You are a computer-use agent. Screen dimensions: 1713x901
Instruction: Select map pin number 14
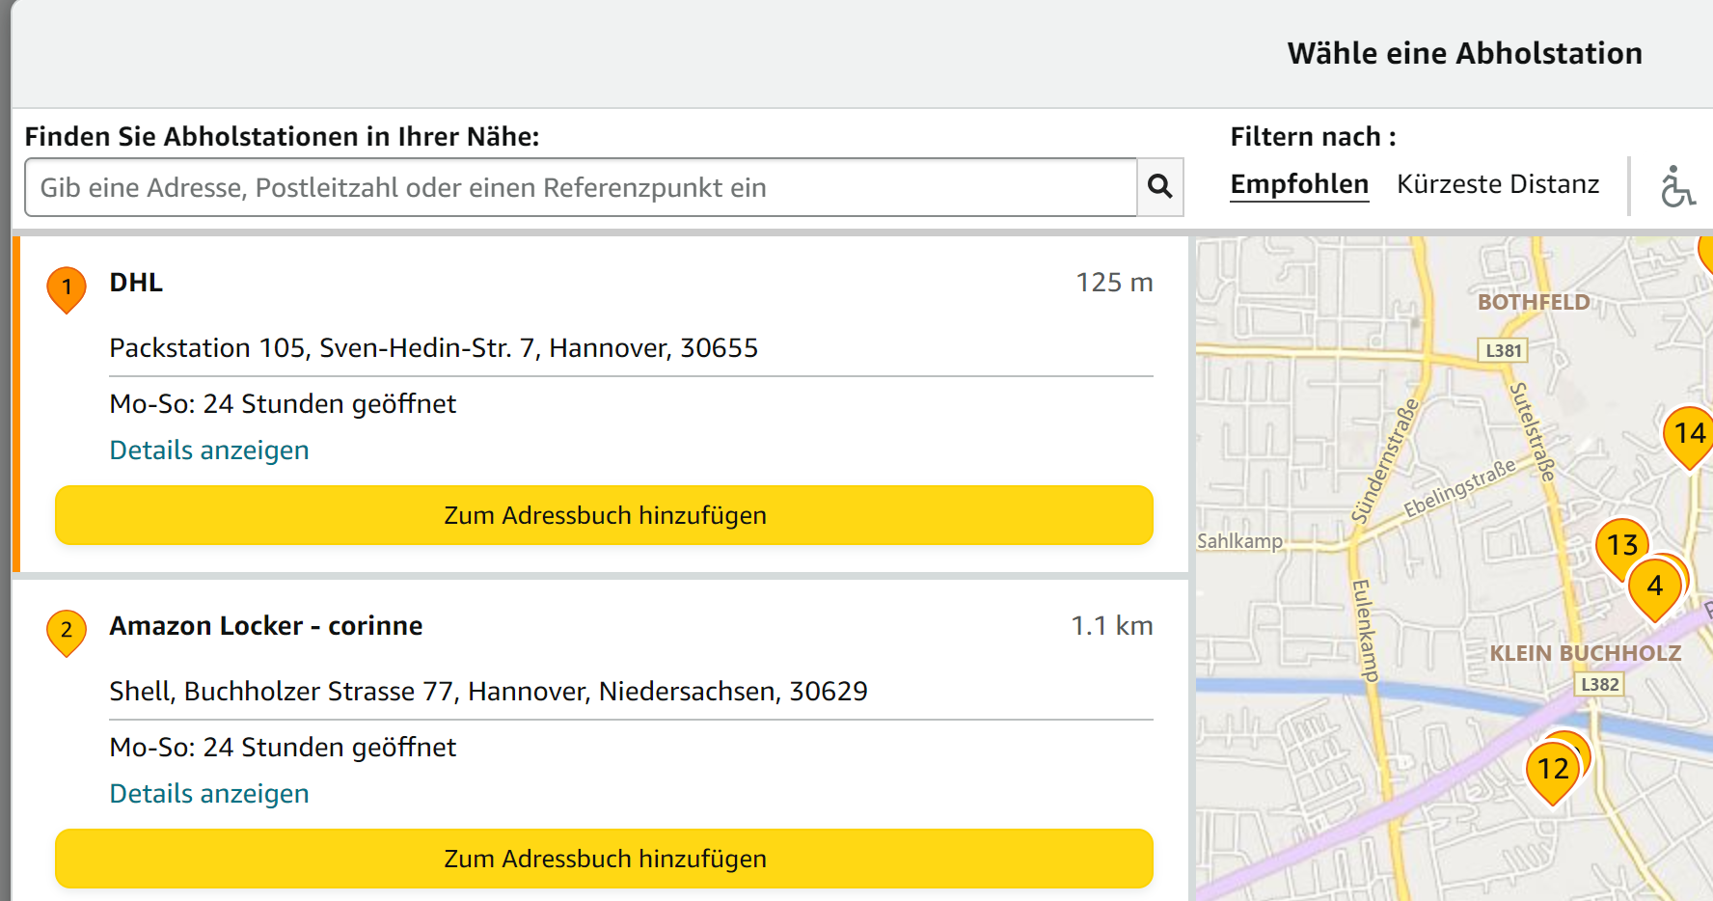[1689, 436]
